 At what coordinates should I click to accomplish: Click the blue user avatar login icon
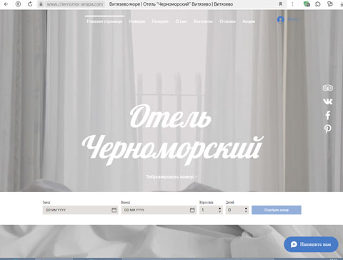pos(281,19)
